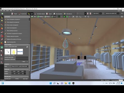The height and width of the screenshot is (93, 124).
Task: Click the move crosshair icon in the view toolbar
Action: pyautogui.click(x=85, y=17)
